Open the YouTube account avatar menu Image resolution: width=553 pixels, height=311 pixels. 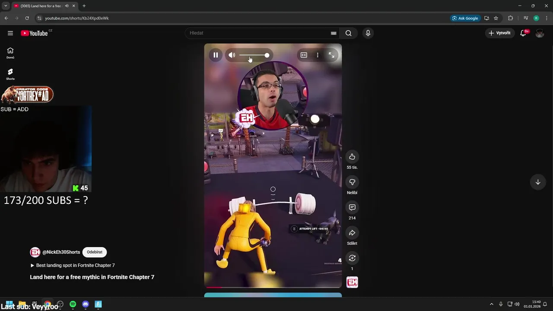pyautogui.click(x=540, y=33)
